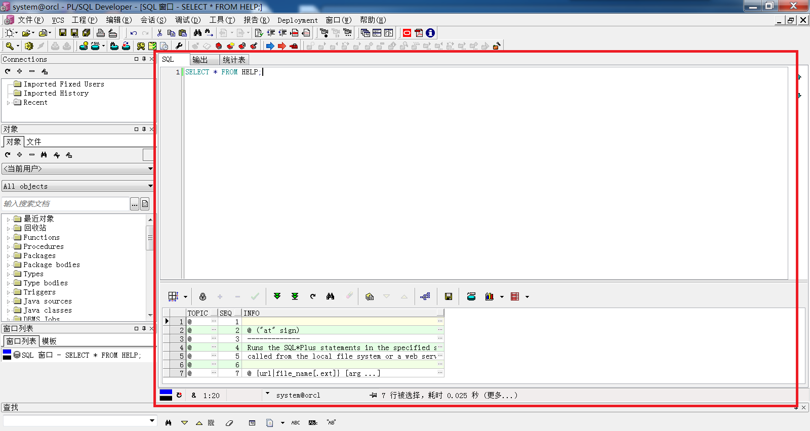
Task: Open the chart dropdown arrow in the result grid toolbar
Action: point(502,297)
